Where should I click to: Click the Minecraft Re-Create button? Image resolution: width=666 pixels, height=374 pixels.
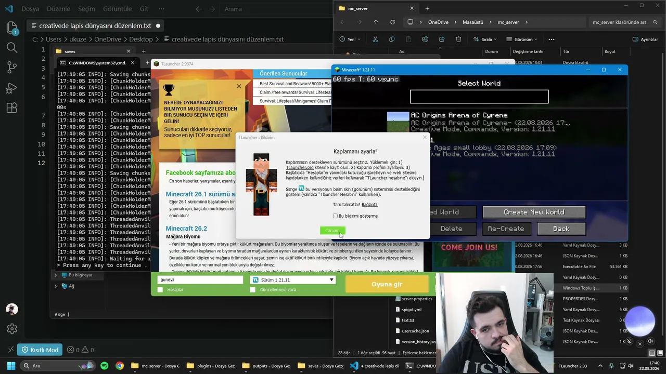[x=506, y=229]
